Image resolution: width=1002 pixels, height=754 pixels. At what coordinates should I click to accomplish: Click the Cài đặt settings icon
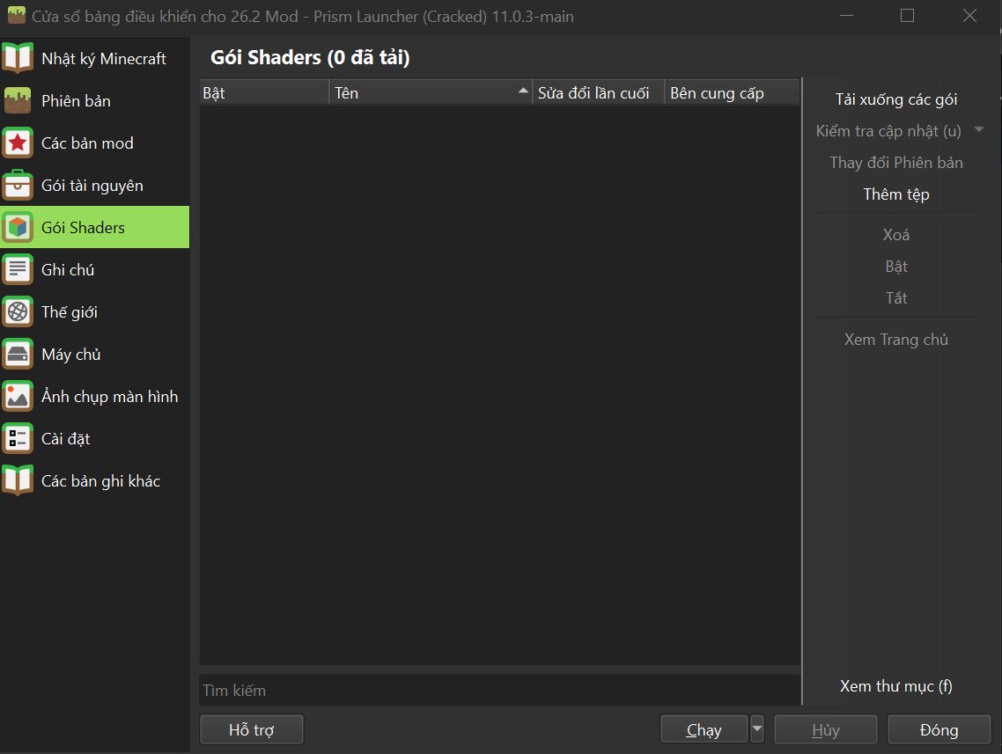click(18, 439)
